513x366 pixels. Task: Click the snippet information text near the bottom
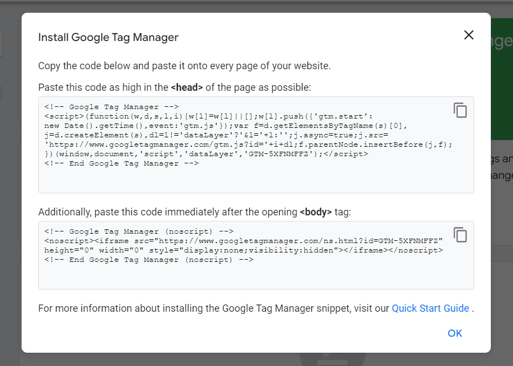point(211,308)
